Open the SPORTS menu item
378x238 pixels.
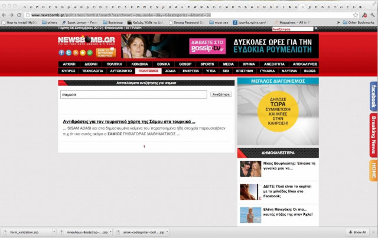click(x=207, y=64)
